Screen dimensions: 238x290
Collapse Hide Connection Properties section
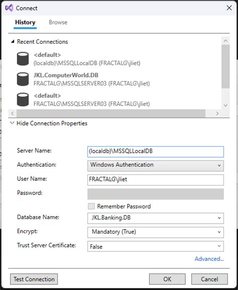pos(12,123)
